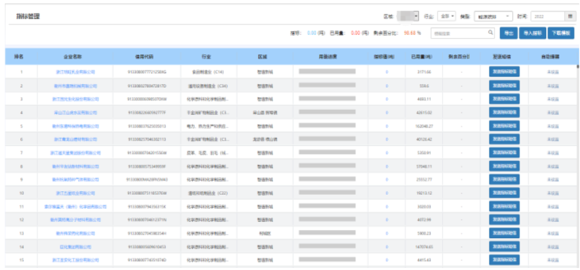
Task: Click industry cell ending (C22) in row 10
Action: (209, 193)
